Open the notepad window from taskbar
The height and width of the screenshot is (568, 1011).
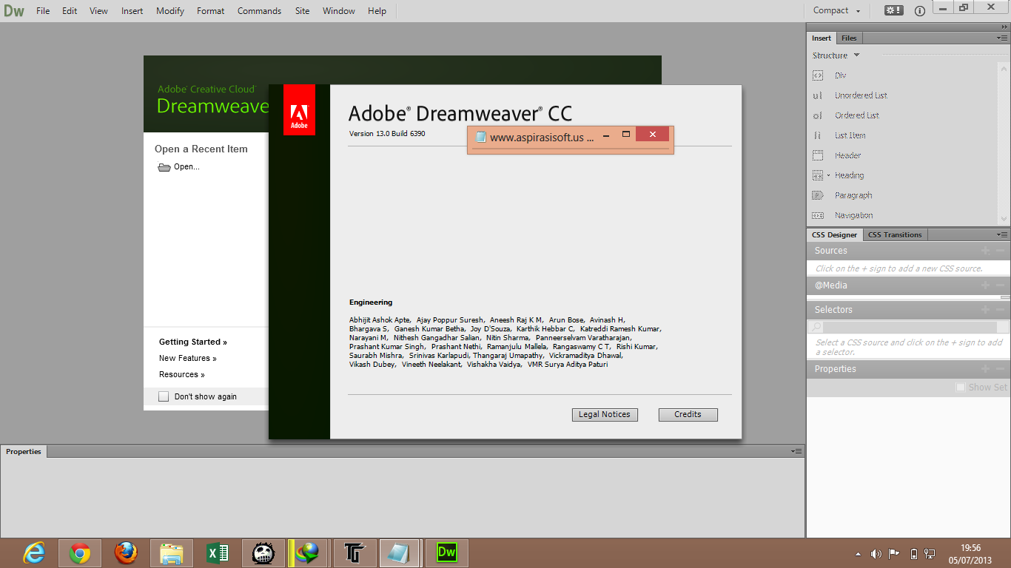400,553
